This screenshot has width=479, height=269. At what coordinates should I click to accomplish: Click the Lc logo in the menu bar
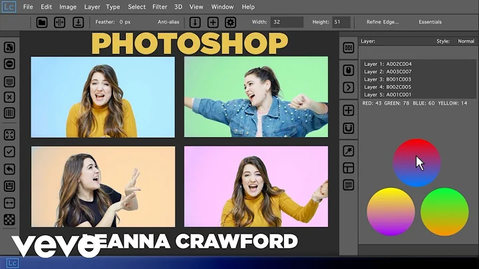click(x=9, y=7)
